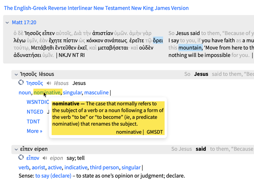Click the singular link under εἶπον
The height and width of the screenshot is (180, 254).
click(131, 168)
